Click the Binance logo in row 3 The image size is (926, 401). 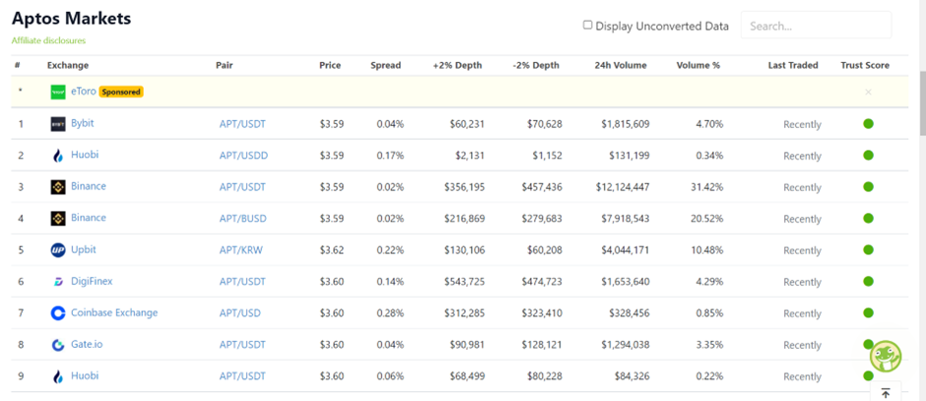click(58, 187)
